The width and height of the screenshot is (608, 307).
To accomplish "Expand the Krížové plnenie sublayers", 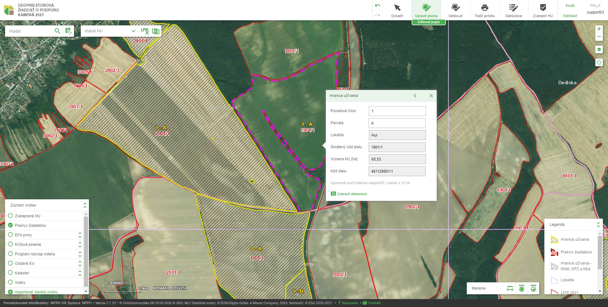I will pos(80,244).
